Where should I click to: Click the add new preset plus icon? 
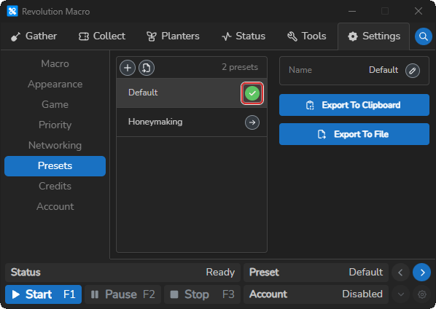pyautogui.click(x=128, y=68)
